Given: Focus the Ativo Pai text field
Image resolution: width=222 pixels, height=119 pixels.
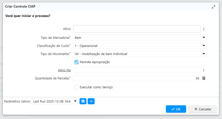Looking at the screenshot, I should (x=137, y=70).
